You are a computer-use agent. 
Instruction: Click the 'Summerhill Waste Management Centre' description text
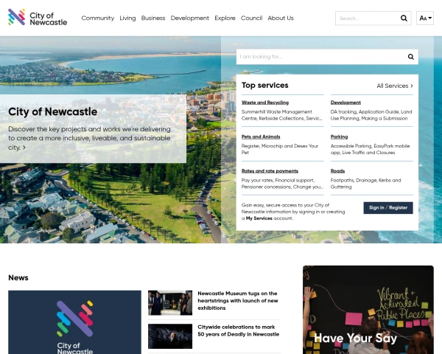tap(282, 115)
